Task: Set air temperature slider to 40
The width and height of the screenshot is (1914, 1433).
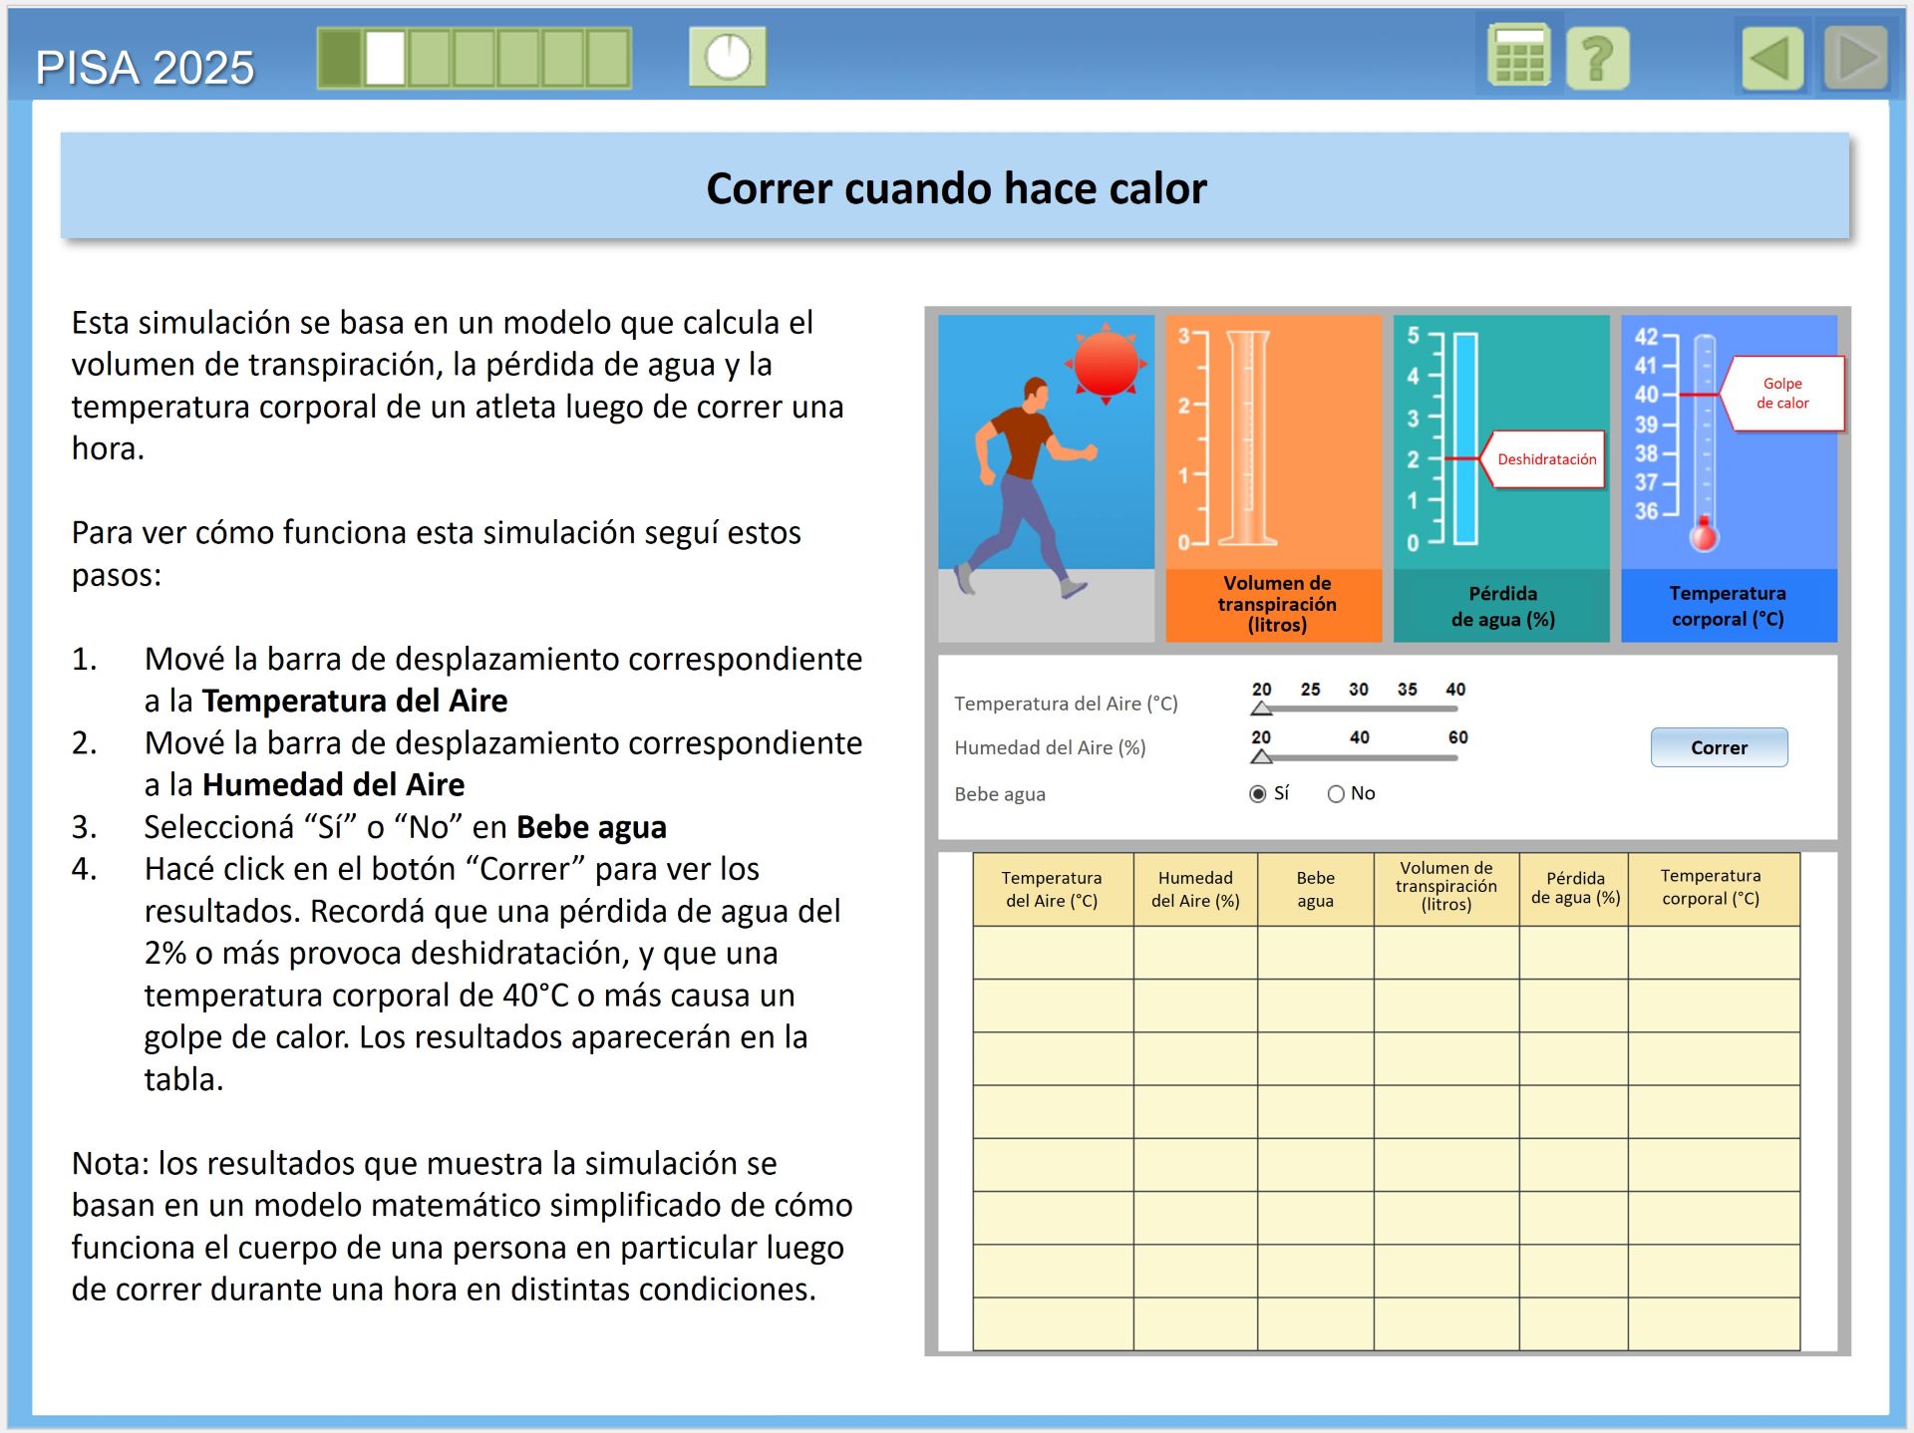Action: pos(1455,709)
